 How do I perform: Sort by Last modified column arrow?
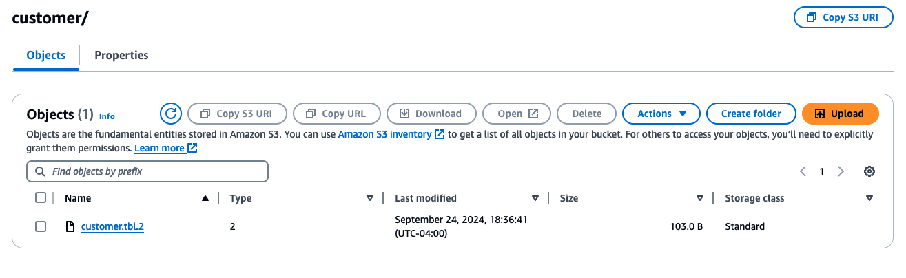535,198
